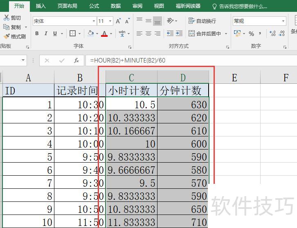Align text to vertical middle

pyautogui.click(x=148, y=20)
